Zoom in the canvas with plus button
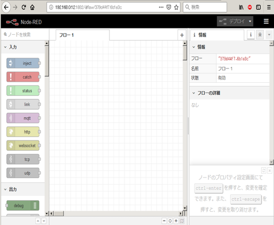This screenshot has width=274, height=225. click(x=176, y=221)
